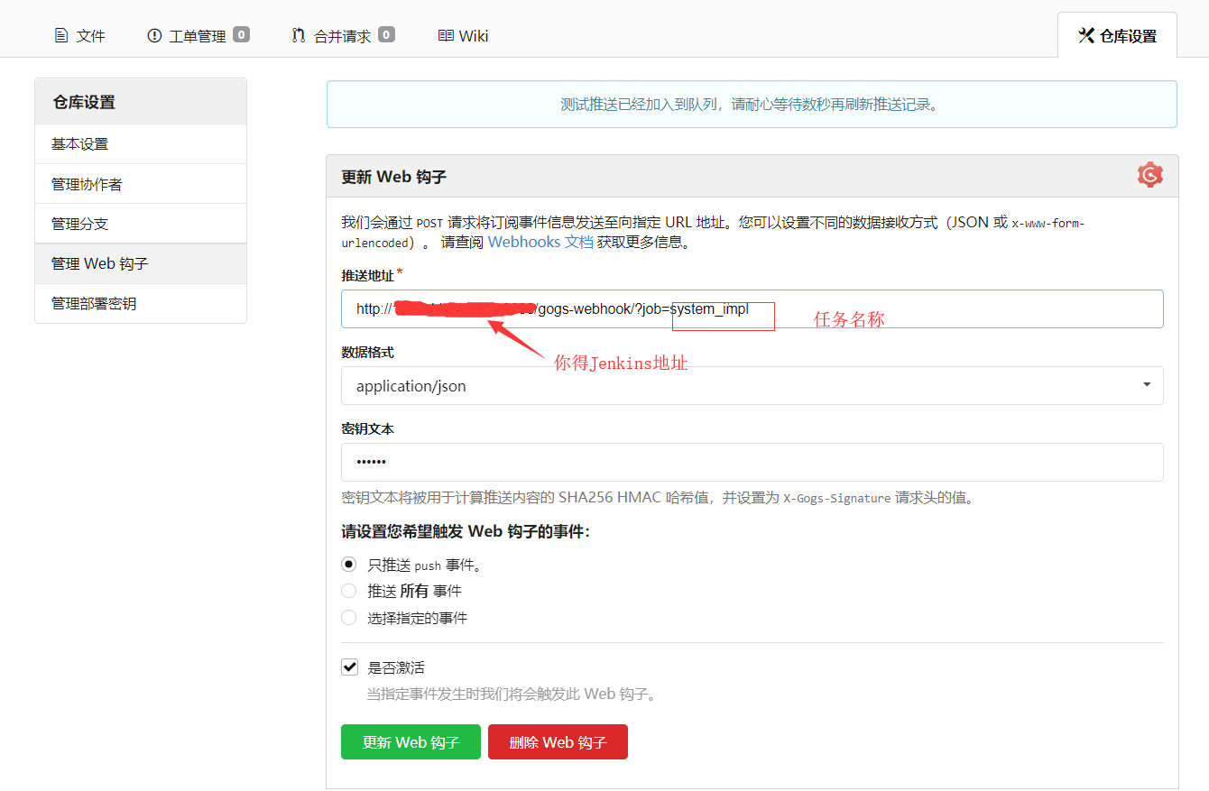
Task: Click the 密钥文本 password field
Action: (752, 462)
